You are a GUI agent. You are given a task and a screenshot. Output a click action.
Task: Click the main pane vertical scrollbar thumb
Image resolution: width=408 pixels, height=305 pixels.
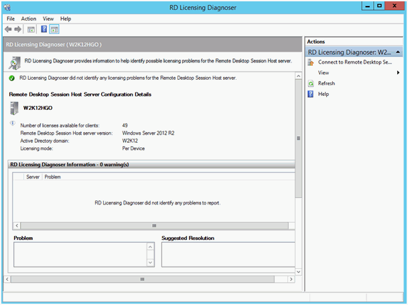pos(298,138)
